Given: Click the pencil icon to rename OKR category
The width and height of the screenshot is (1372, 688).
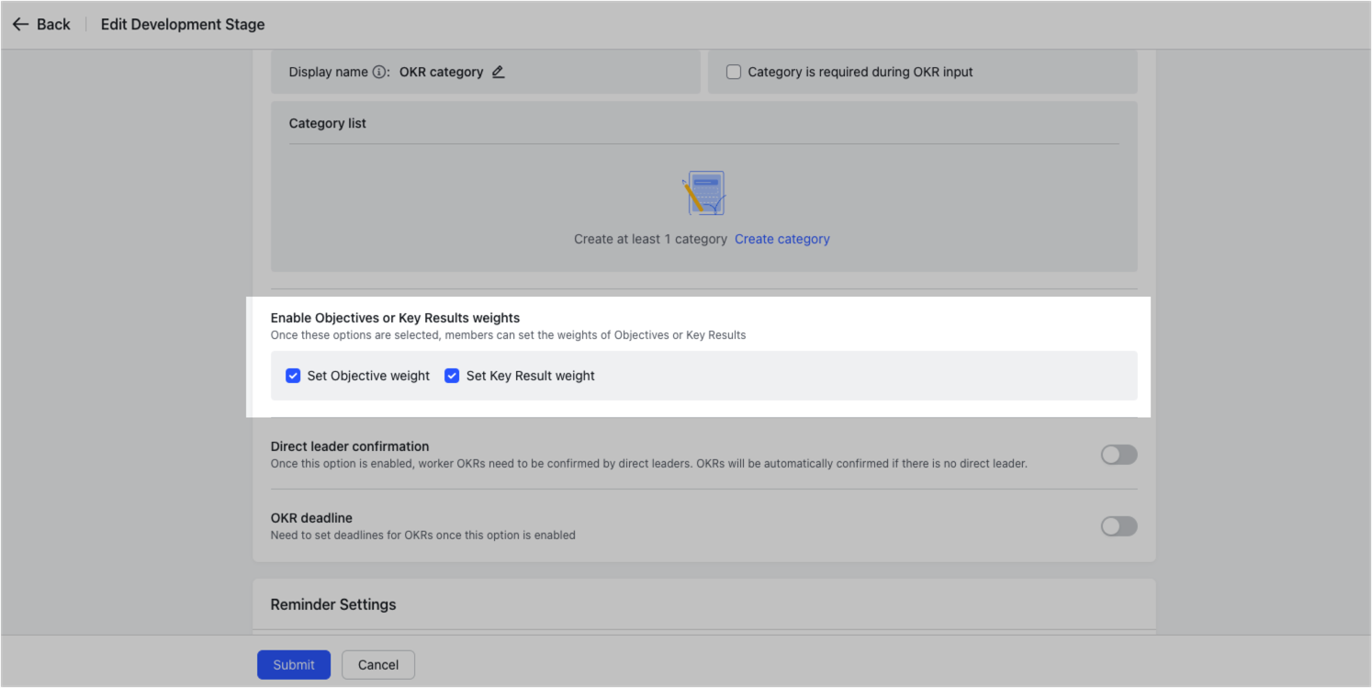Looking at the screenshot, I should (498, 72).
